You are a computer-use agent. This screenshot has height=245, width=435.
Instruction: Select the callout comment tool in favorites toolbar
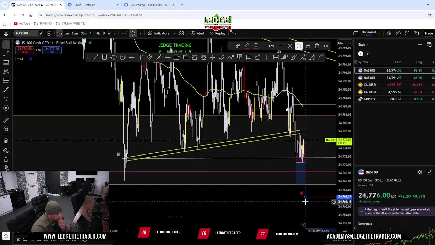(x=249, y=57)
